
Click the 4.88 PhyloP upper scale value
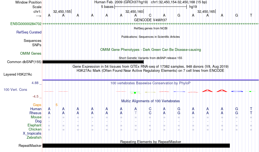tap(35, 83)
